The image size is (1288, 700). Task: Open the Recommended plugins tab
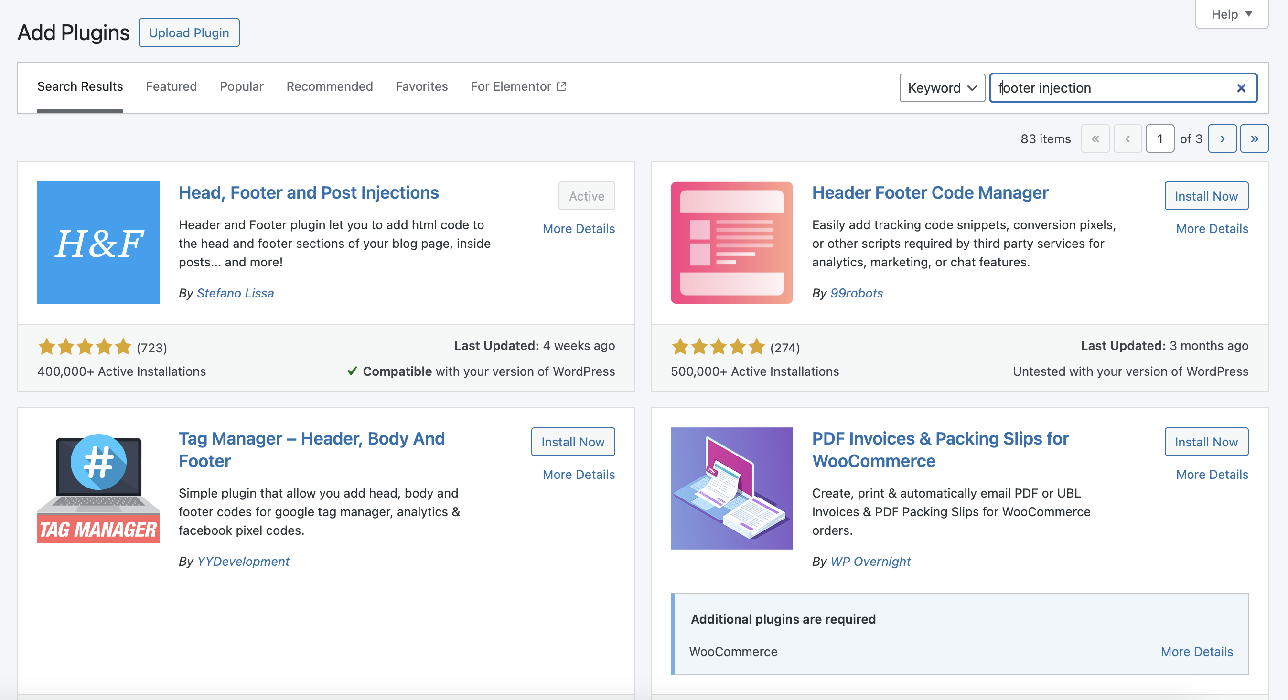330,86
